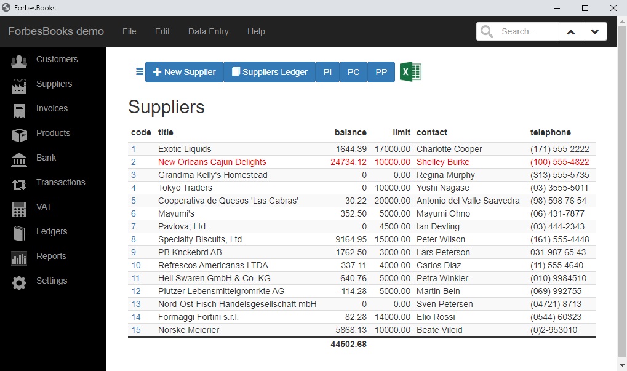The width and height of the screenshot is (627, 371).
Task: Open the hamburger list menu icon
Action: coord(140,71)
